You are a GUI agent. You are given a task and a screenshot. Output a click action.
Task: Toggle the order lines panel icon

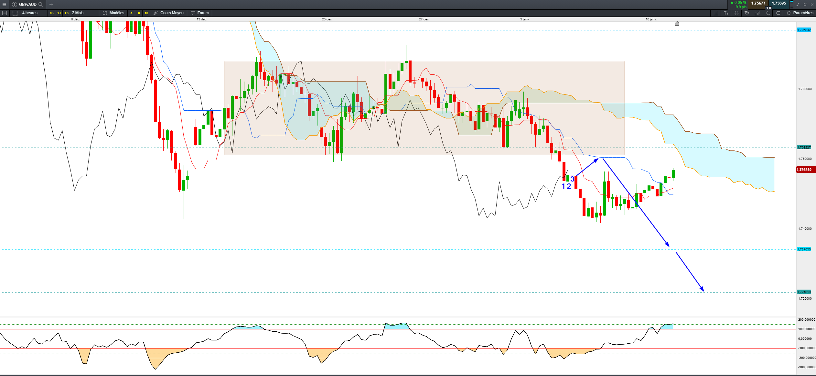point(716,13)
